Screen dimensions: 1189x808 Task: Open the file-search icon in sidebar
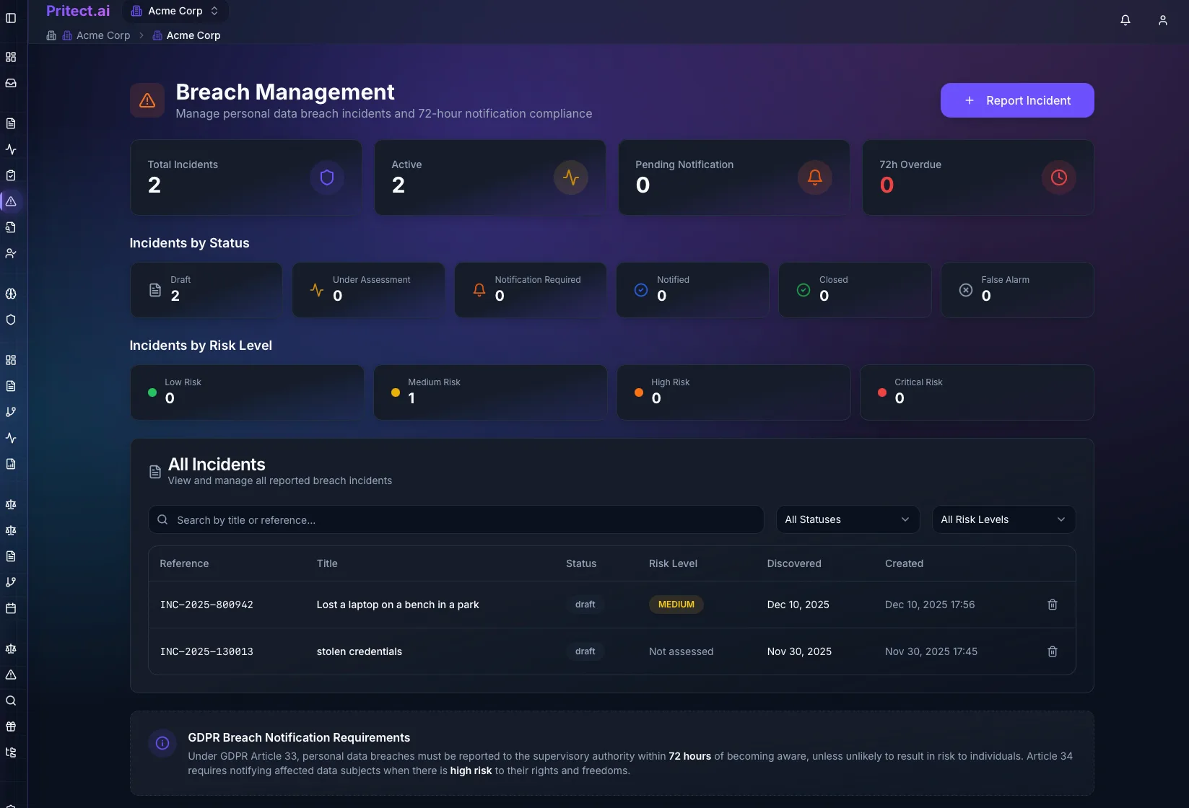coord(11,227)
